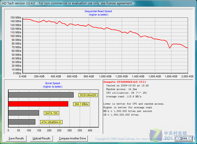Click the red burst speed bar

point(38,104)
